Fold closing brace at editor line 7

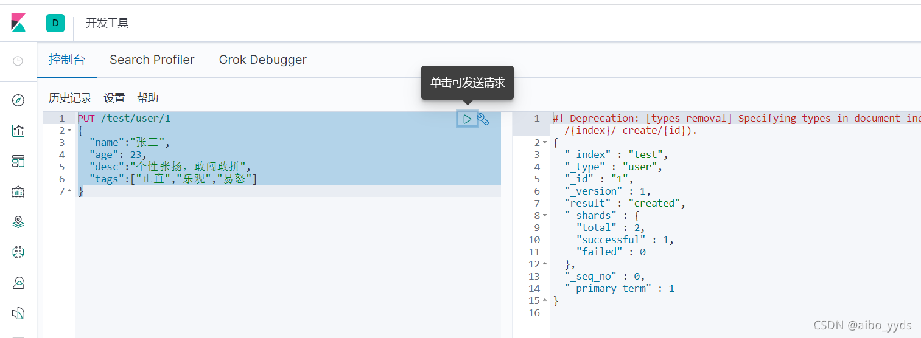point(69,191)
